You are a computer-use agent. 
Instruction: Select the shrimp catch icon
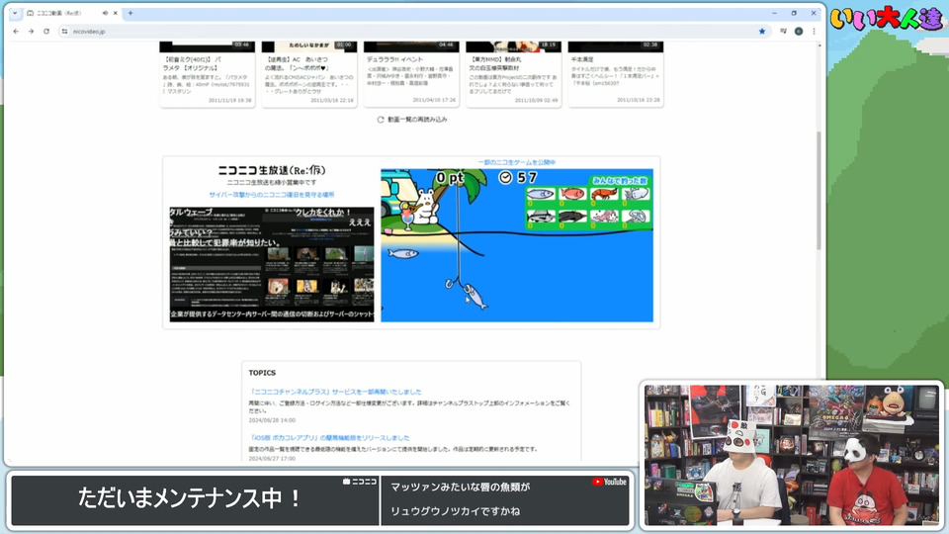603,194
